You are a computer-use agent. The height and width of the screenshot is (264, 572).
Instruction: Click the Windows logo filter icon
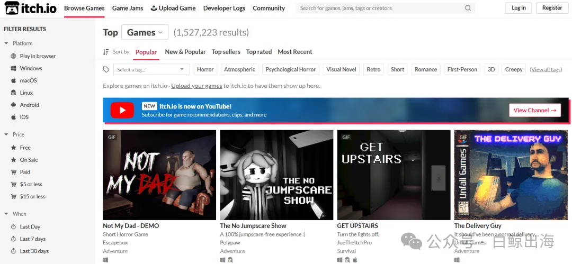[13, 68]
